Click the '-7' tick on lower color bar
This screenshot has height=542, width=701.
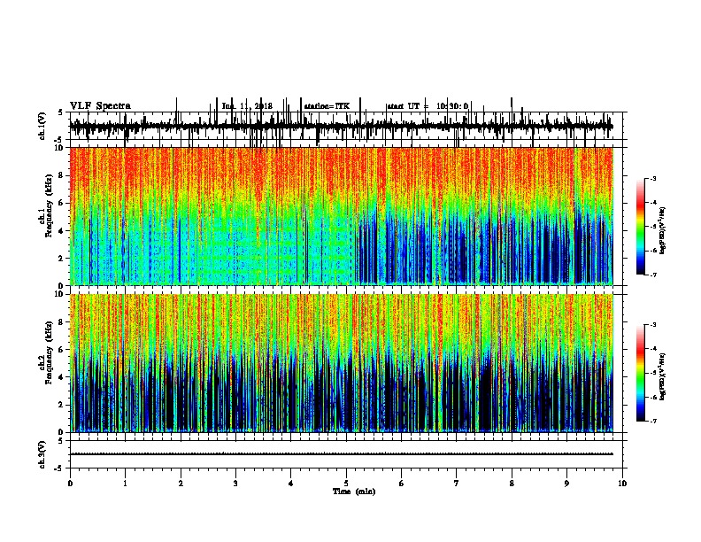click(652, 422)
